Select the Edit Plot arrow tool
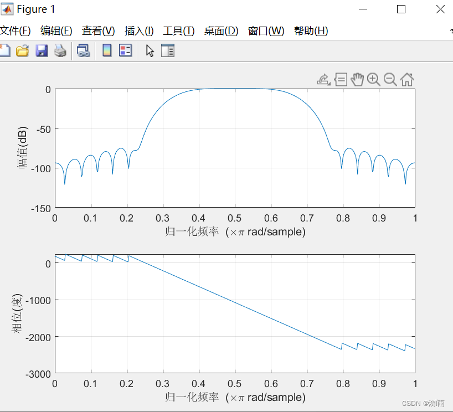 click(x=150, y=50)
